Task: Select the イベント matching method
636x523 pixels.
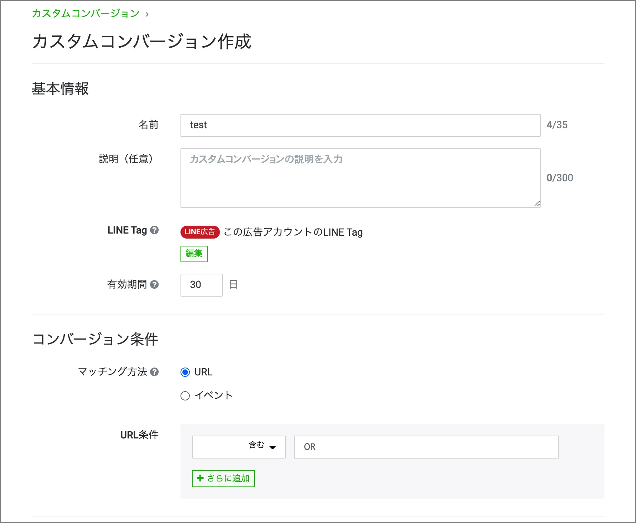Action: click(185, 396)
